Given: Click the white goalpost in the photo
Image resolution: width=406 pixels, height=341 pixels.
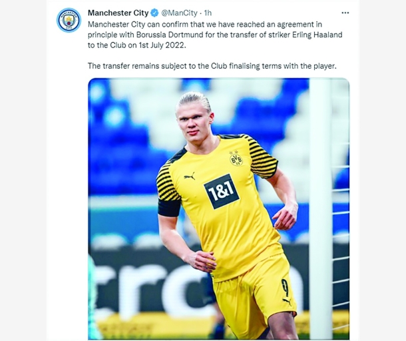Looking at the screenshot, I should (320, 207).
